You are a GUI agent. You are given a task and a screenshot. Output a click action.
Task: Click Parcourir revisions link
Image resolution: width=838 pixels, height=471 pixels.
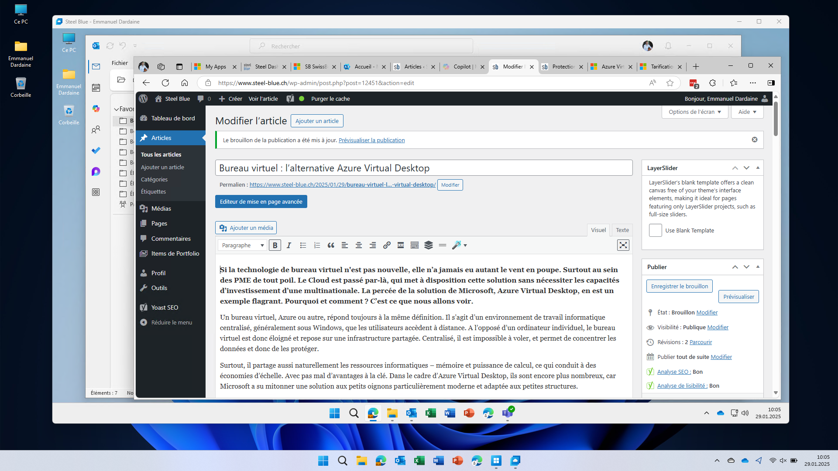pos(701,342)
